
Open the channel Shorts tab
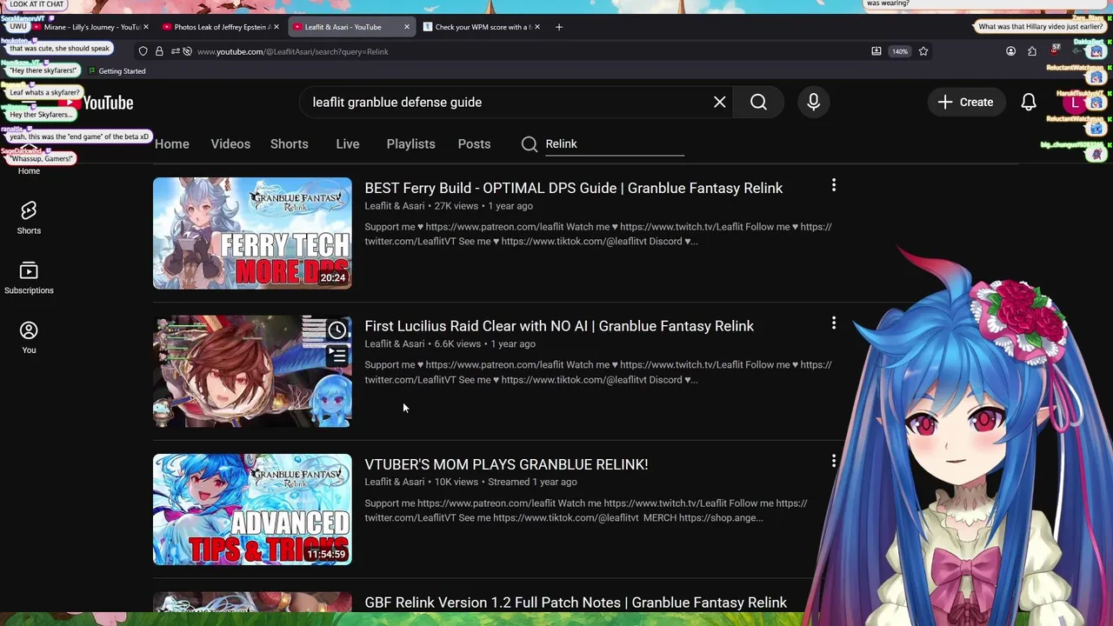pos(289,143)
